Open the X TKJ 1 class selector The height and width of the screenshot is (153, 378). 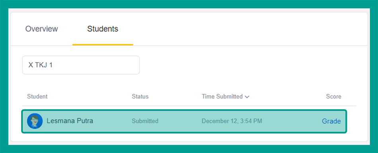pyautogui.click(x=81, y=65)
